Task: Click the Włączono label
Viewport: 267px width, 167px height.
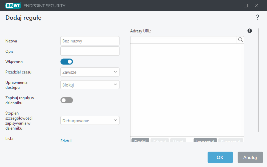Action: click(x=14, y=62)
